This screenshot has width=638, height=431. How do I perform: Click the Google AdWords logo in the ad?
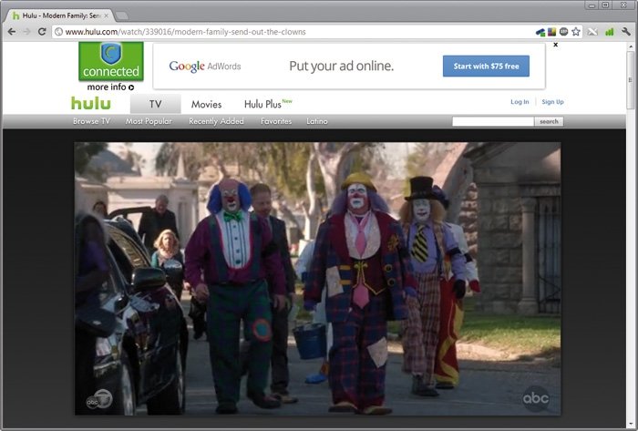coord(205,66)
